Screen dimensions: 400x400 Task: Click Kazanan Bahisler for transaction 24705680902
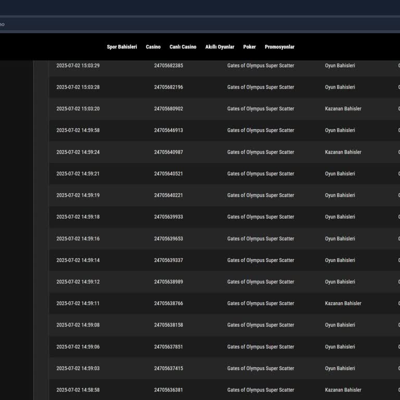pos(343,109)
